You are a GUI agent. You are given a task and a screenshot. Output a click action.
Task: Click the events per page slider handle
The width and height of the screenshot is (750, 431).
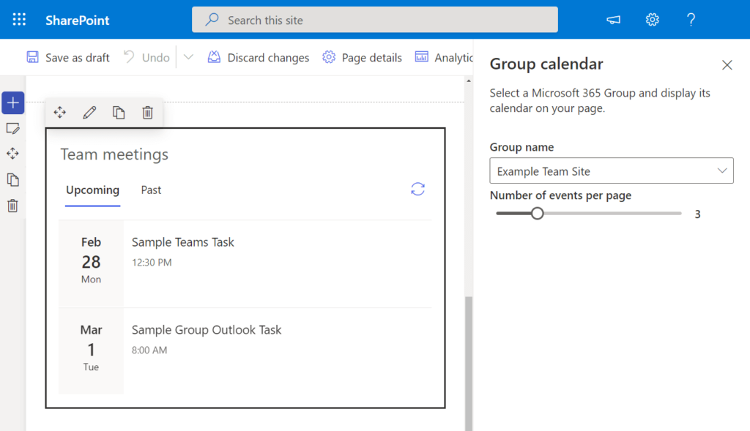point(537,213)
